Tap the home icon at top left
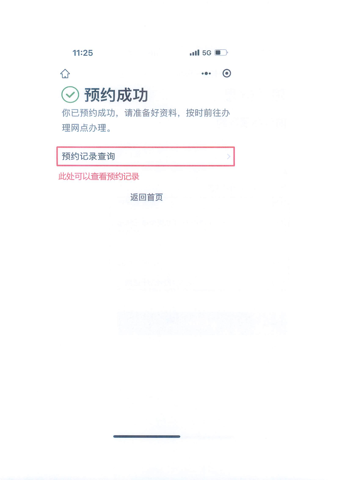The height and width of the screenshot is (480, 347). 65,73
